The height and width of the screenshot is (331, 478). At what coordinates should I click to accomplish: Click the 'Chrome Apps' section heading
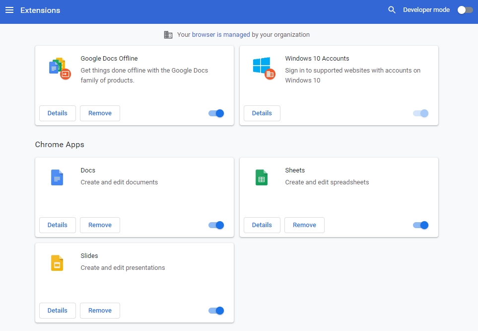[60, 145]
